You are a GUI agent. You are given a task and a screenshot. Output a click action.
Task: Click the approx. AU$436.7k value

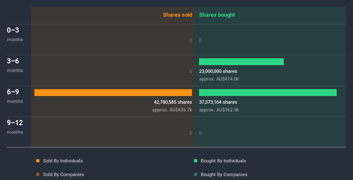(172, 110)
